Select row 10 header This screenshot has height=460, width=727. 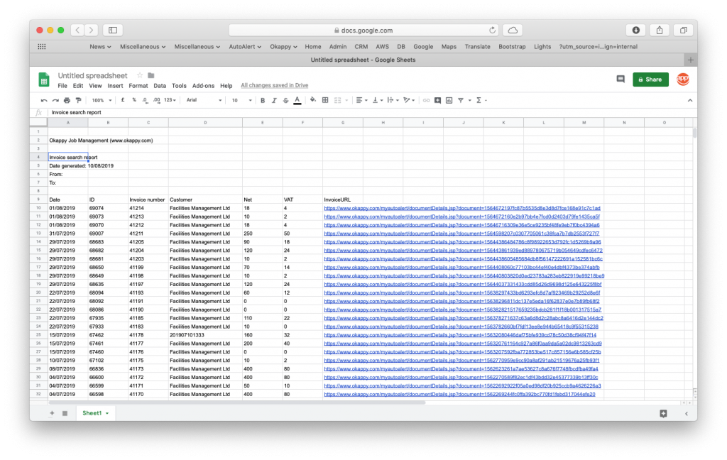coord(38,208)
